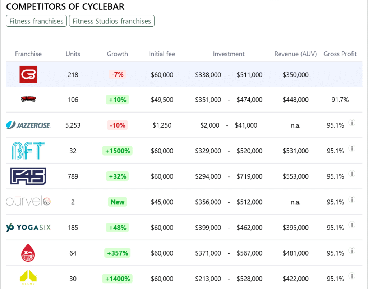
Task: Open the Alloy yellow logo
Action: coord(28,277)
